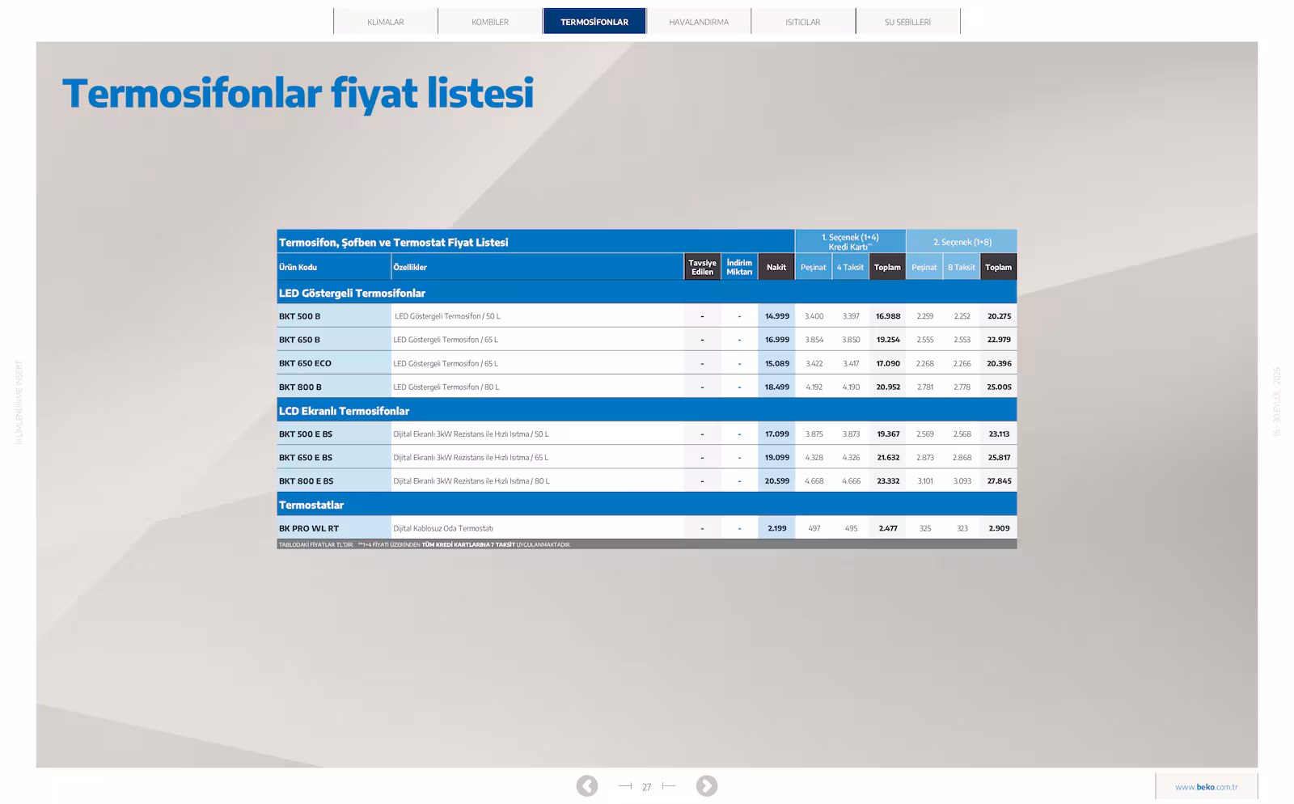Click the total value 22.979
This screenshot has width=1294, height=804.
[999, 340]
